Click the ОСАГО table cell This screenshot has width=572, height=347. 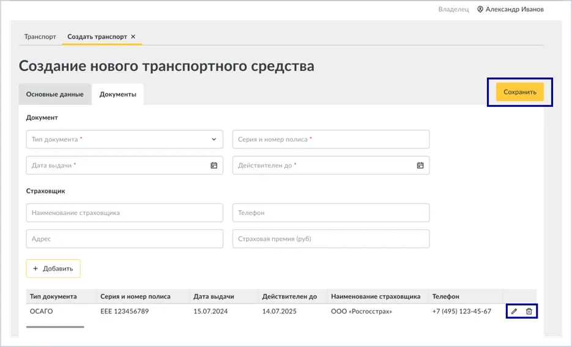(x=41, y=312)
